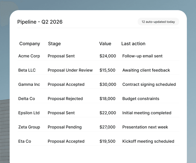Screen dimensions: 196x163
Task: Click the Proposal Under Review stage cell
Action: click(x=70, y=70)
